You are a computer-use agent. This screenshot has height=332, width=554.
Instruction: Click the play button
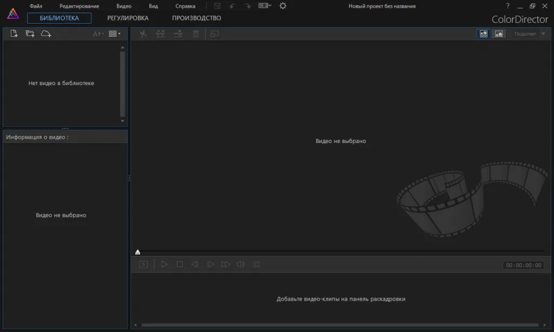[164, 264]
